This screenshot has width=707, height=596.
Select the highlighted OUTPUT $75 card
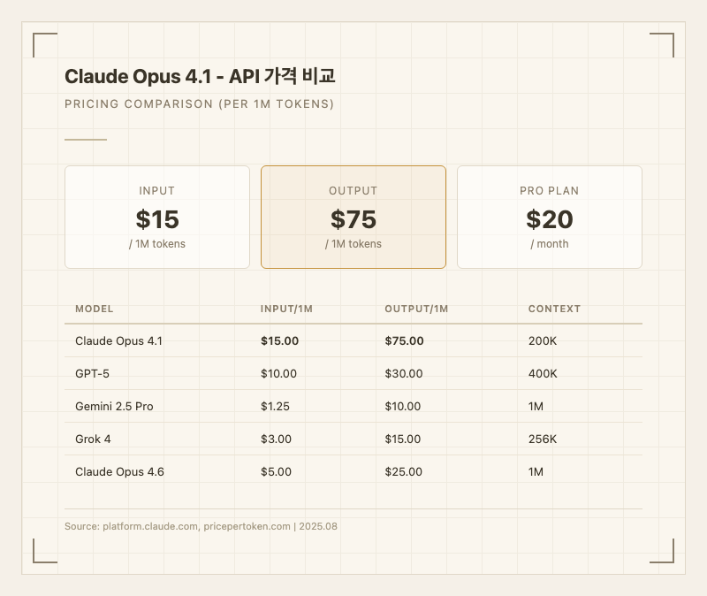coord(353,217)
